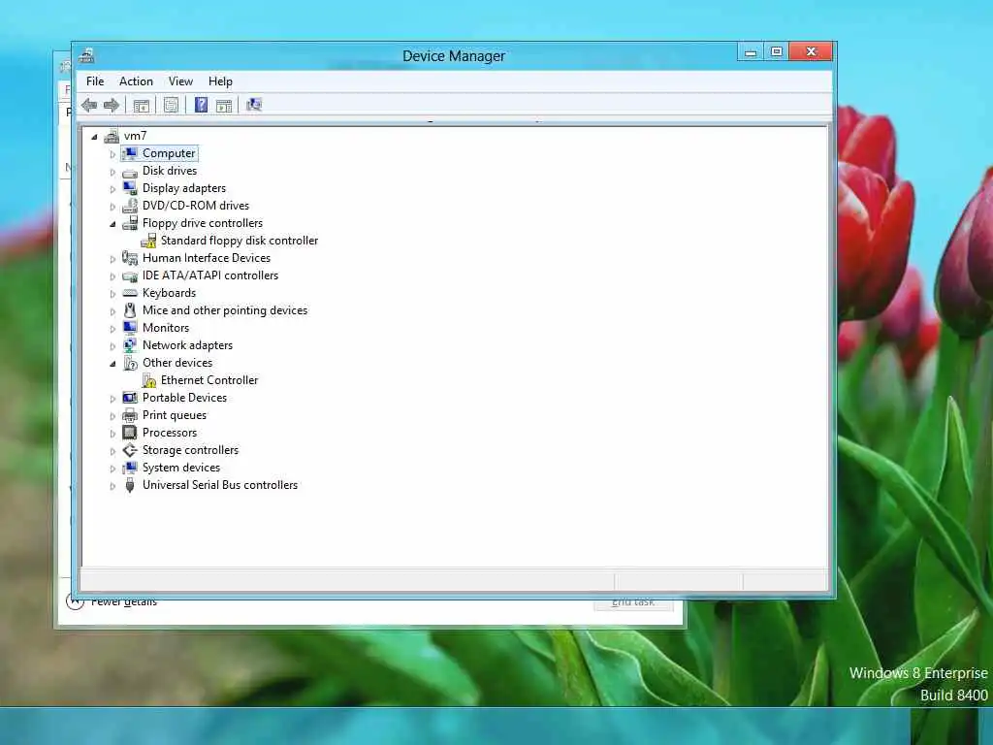The height and width of the screenshot is (745, 993).
Task: Go back using the toolbar back arrow
Action: click(89, 105)
